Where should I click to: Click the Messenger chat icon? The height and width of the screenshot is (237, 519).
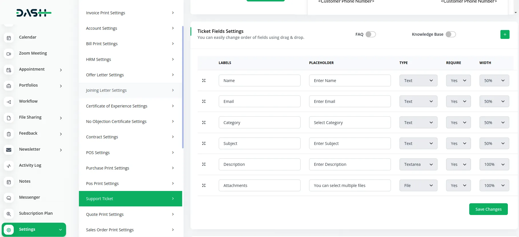pyautogui.click(x=9, y=198)
